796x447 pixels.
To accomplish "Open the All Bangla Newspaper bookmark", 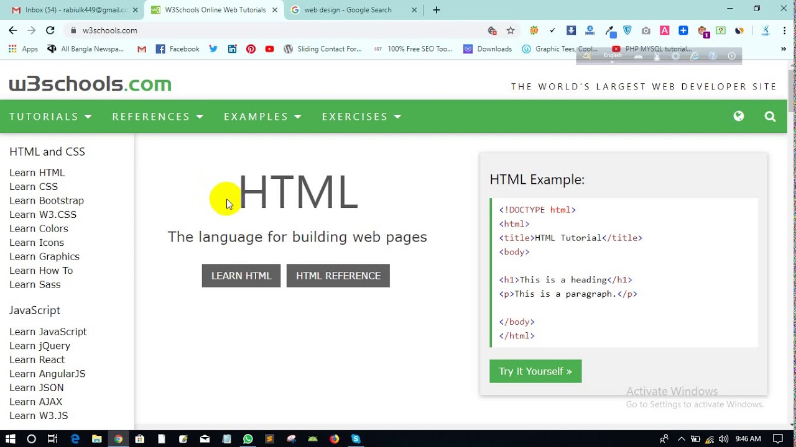I will [x=86, y=49].
